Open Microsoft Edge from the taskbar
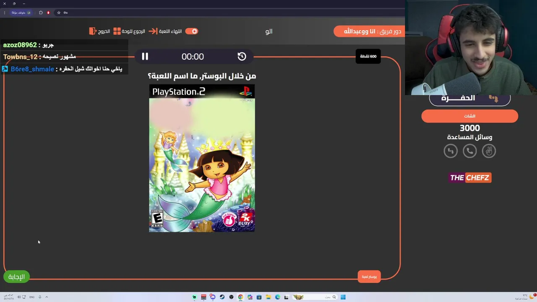This screenshot has height=302, width=537. pos(277,297)
